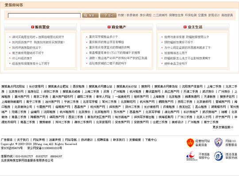Screen dimensions: 239x176
Task: Open friend link 北京人才网
Action: point(204,117)
